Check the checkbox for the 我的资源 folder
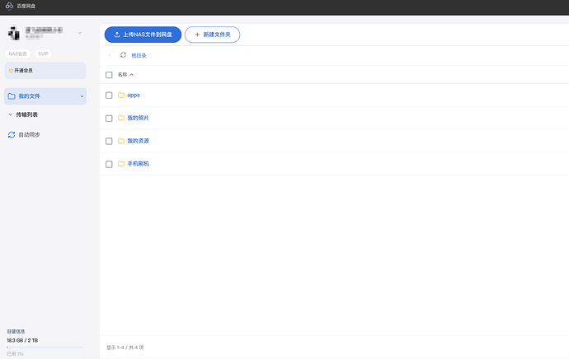 109,142
